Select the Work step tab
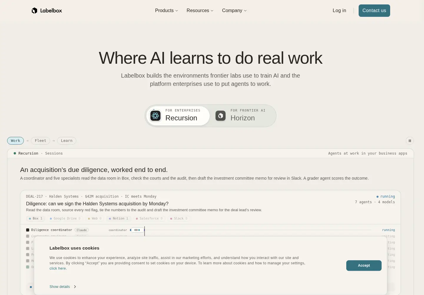This screenshot has height=295, width=424. click(15, 141)
